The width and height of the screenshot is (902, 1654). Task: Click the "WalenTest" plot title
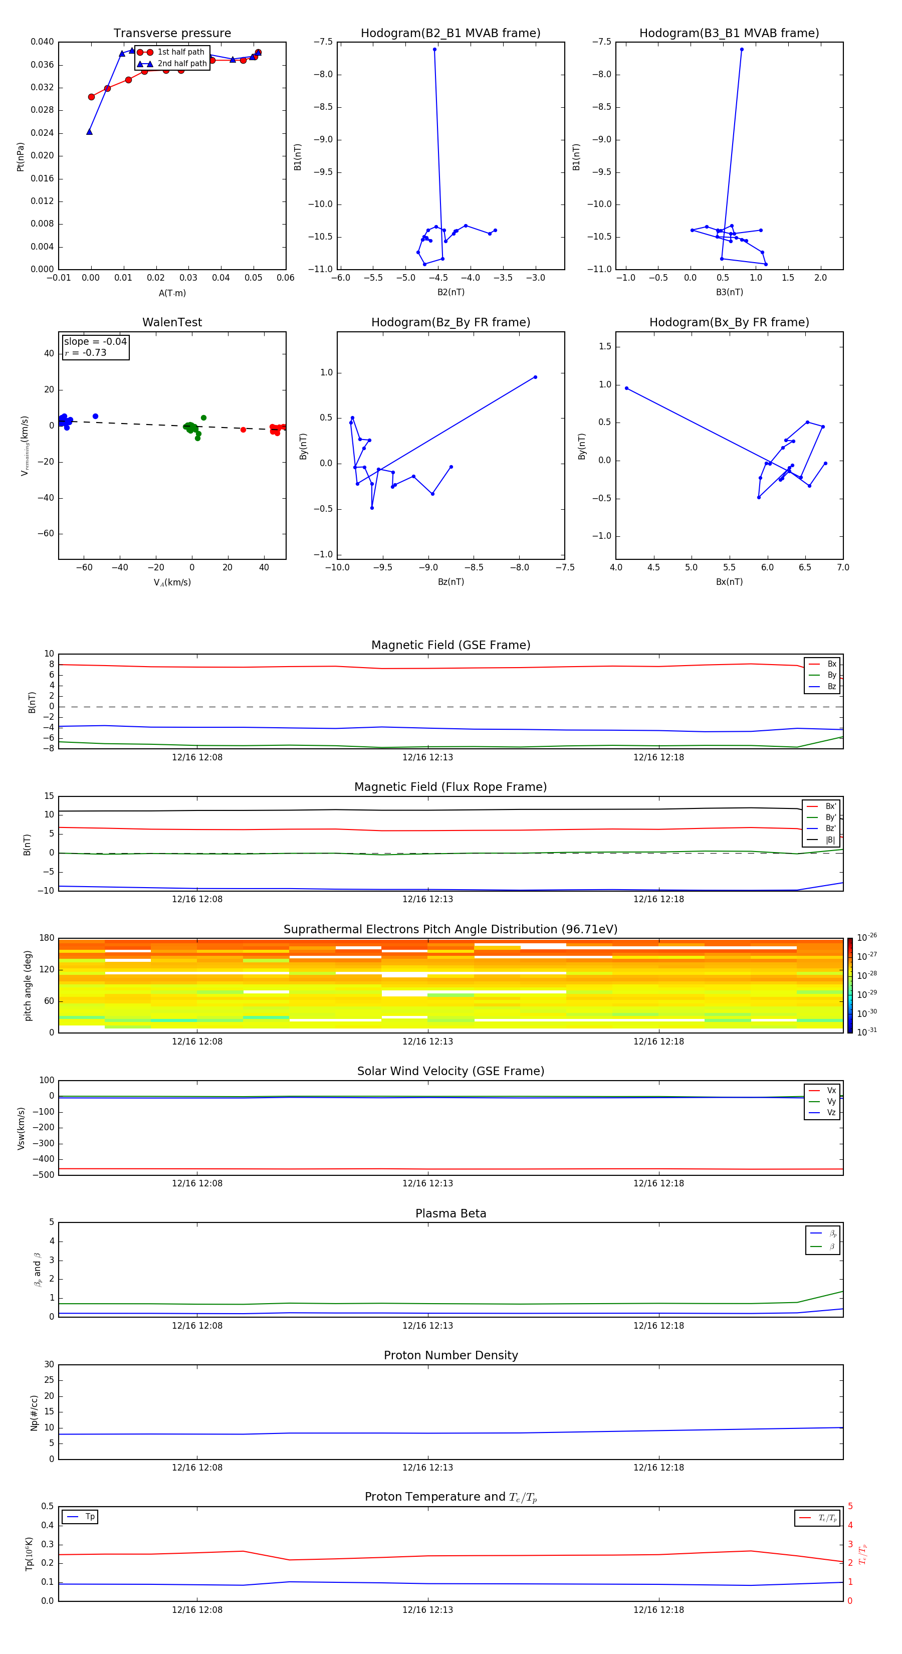pyautogui.click(x=172, y=322)
